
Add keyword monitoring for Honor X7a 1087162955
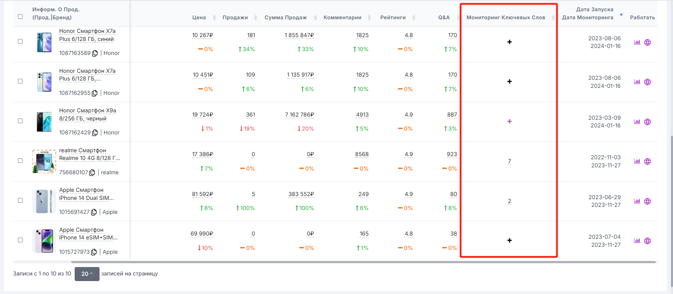click(x=510, y=82)
